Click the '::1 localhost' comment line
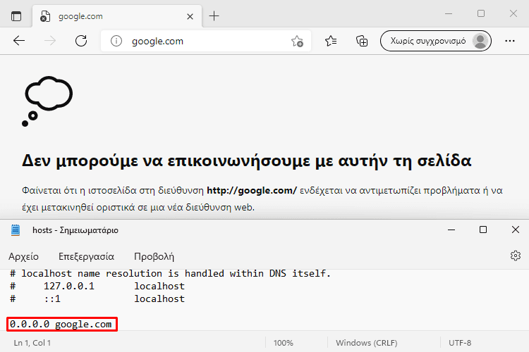The height and width of the screenshot is (352, 529). click(x=97, y=299)
